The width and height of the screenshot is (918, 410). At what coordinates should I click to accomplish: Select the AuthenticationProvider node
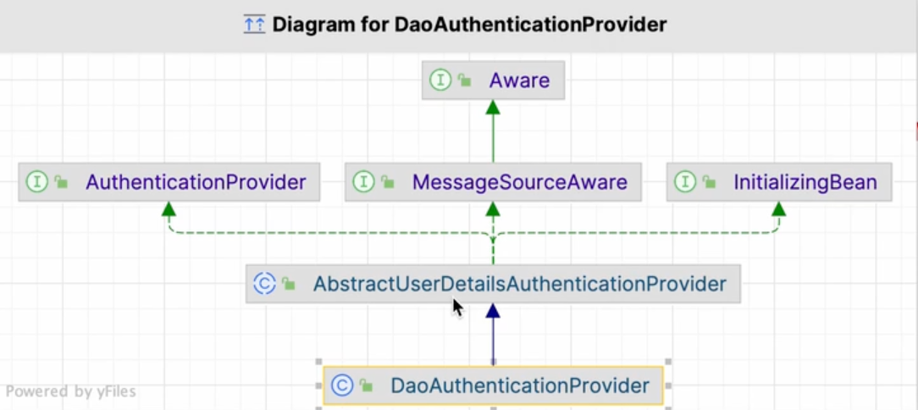tap(196, 182)
